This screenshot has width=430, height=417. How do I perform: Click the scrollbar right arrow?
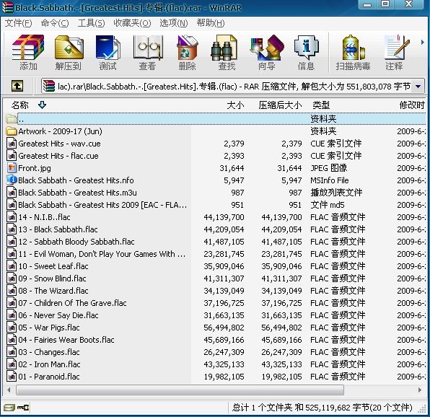click(420, 390)
